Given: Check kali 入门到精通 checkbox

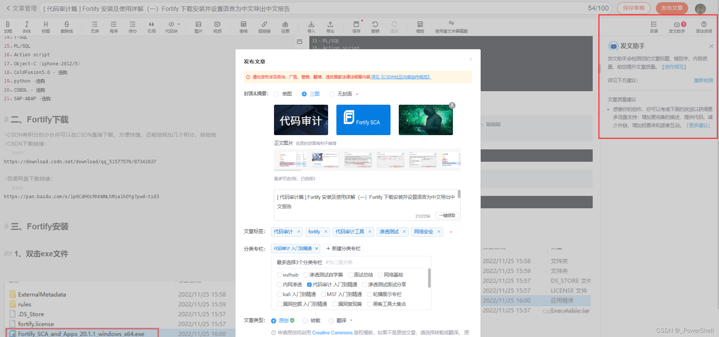Looking at the screenshot, I should click(279, 294).
